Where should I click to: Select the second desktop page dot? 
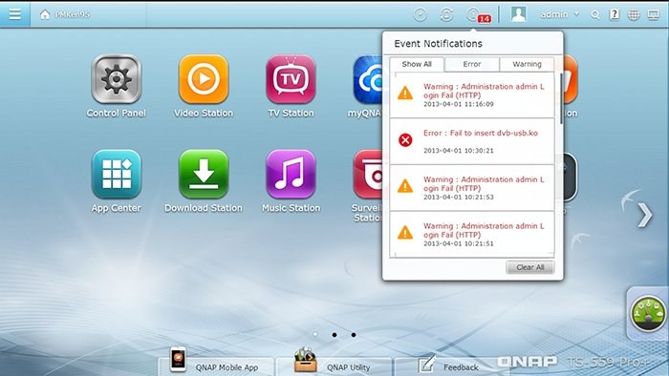[334, 335]
